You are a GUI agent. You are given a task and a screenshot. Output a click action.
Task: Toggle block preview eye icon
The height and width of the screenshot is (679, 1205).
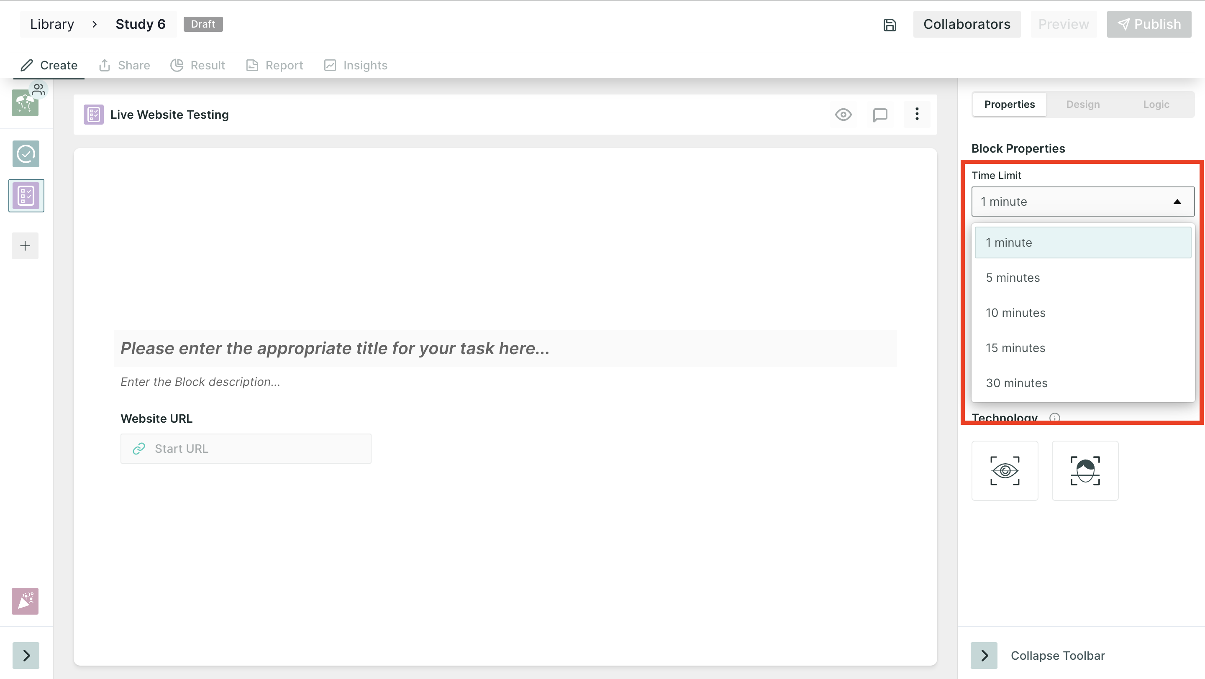843,115
